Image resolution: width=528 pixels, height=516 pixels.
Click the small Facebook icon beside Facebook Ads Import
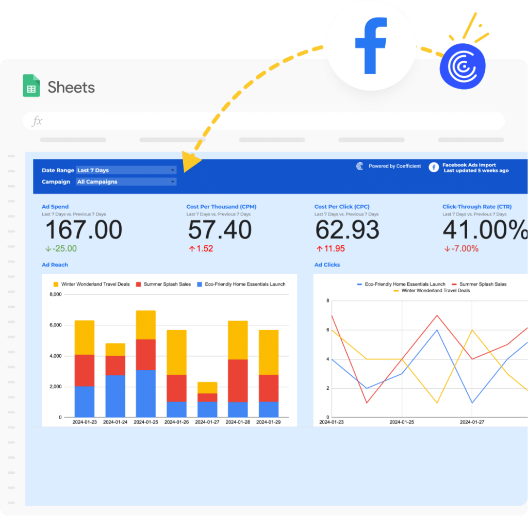pyautogui.click(x=434, y=168)
